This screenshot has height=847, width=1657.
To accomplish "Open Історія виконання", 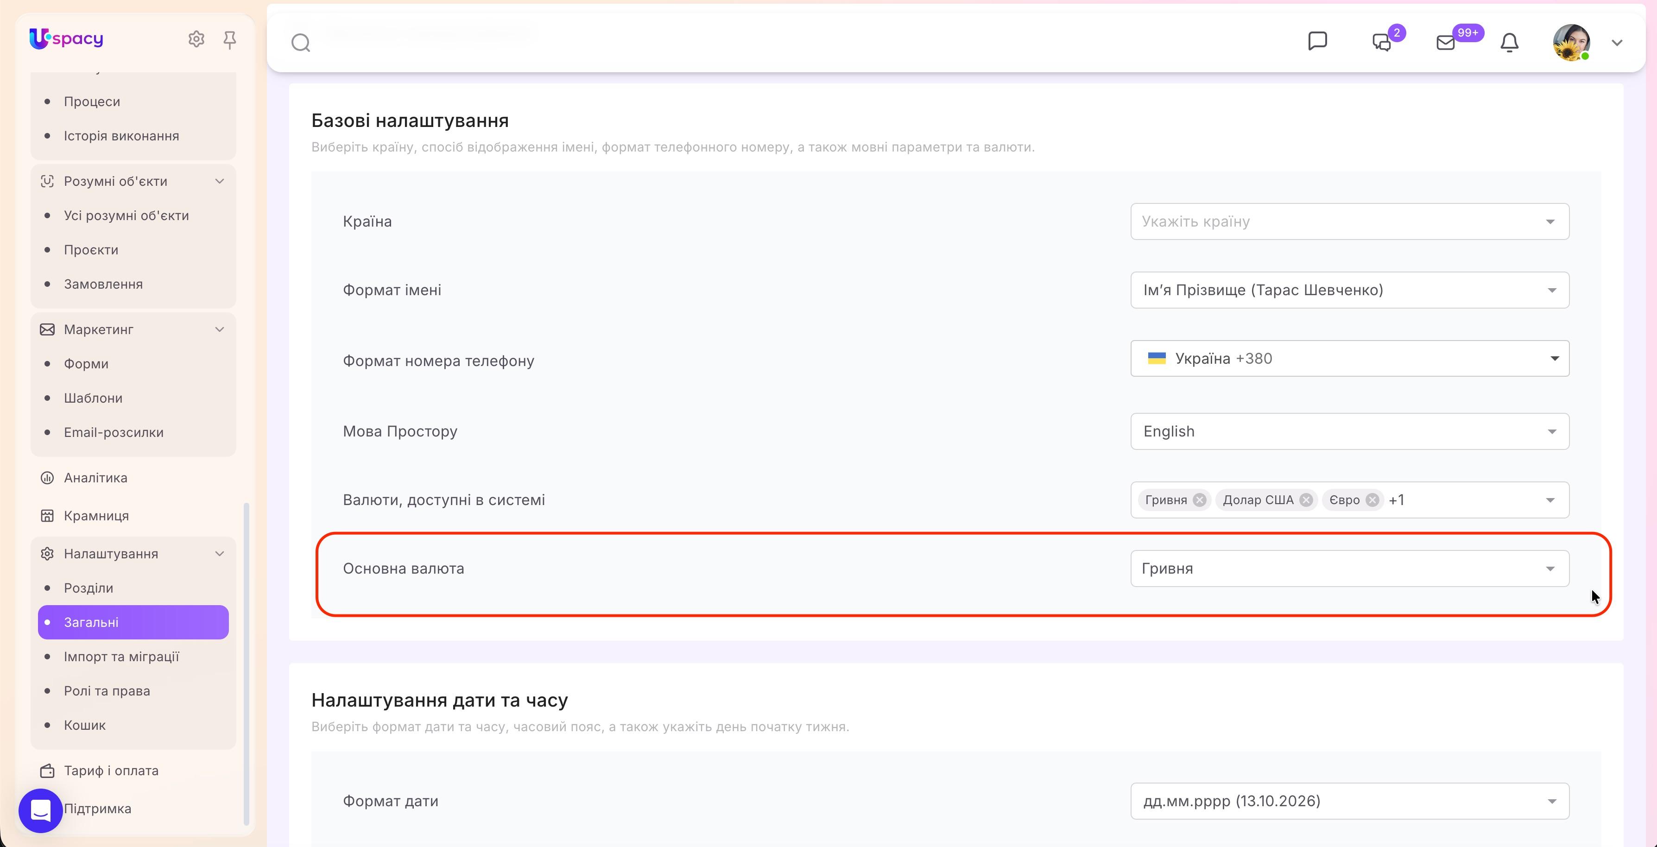I will [121, 136].
